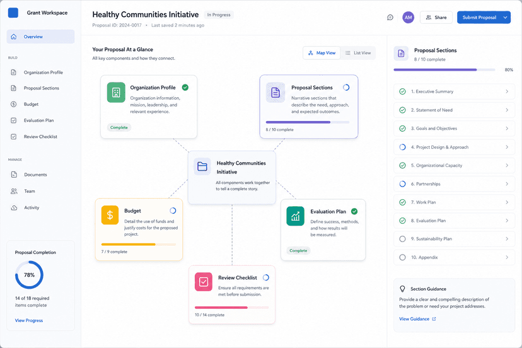522x348 pixels.
Task: Switch to List View tab
Action: click(x=358, y=53)
